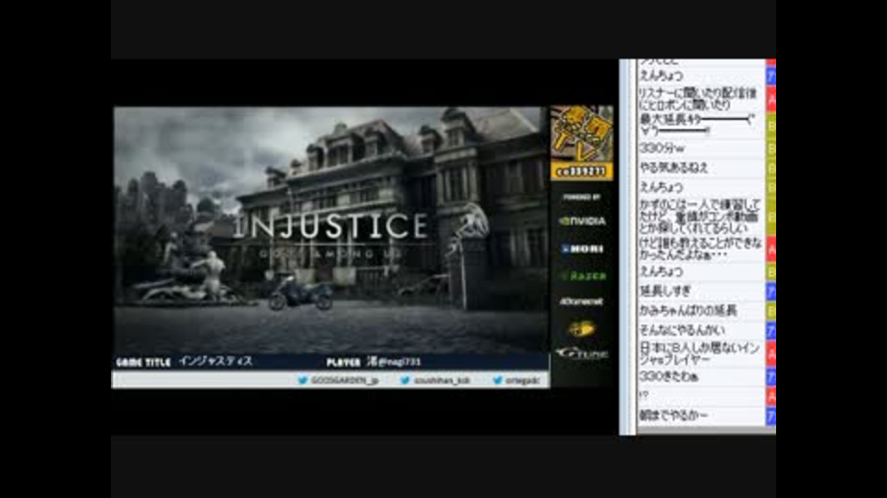Image resolution: width=887 pixels, height=498 pixels.
Task: Click blue badge beside 330きたわぁ
Action: pyautogui.click(x=771, y=376)
